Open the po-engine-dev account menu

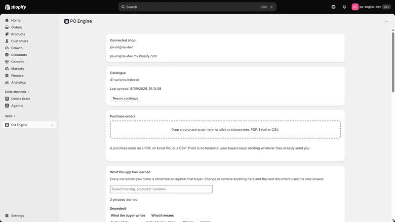(x=371, y=7)
